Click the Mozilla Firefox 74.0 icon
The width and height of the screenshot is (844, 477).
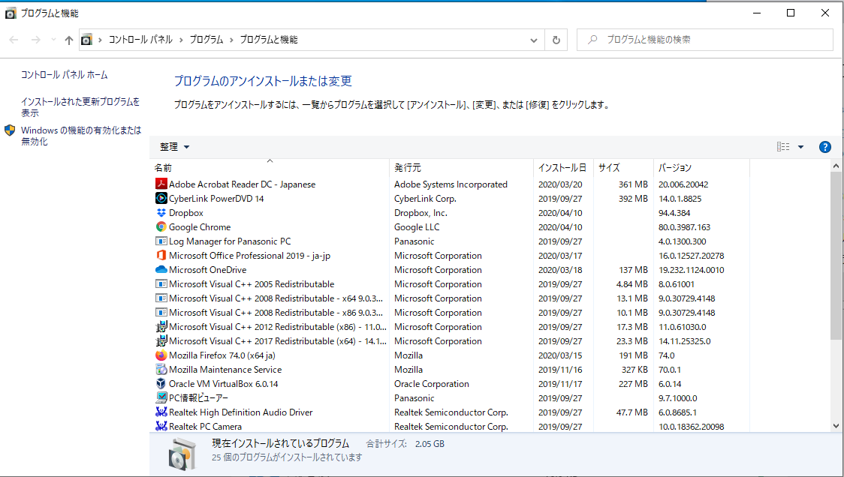(161, 355)
